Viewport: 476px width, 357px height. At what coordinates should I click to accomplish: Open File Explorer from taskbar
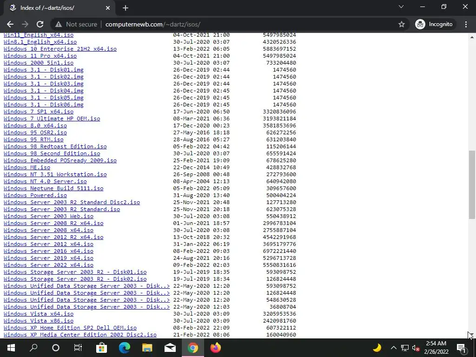(147, 348)
